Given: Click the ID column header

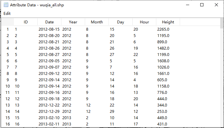Looking at the screenshot, I should tap(26, 22).
